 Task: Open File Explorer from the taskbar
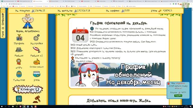13,106
